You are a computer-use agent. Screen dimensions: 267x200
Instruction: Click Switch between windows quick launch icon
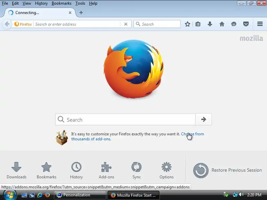32,195
